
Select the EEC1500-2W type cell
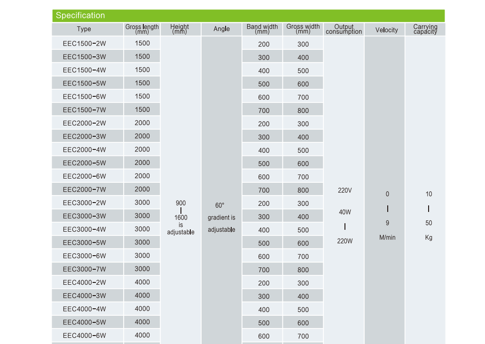pyautogui.click(x=85, y=43)
